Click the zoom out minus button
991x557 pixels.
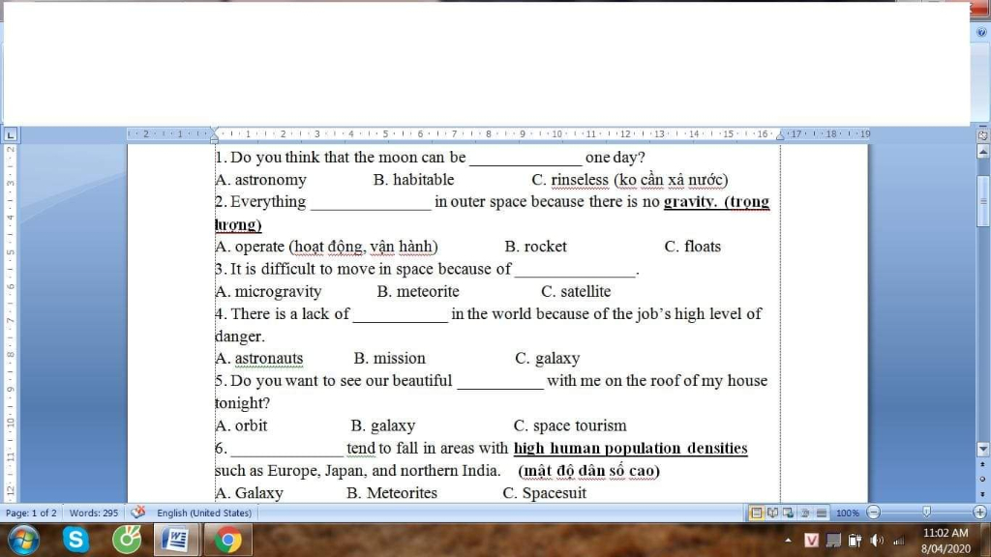pos(874,513)
